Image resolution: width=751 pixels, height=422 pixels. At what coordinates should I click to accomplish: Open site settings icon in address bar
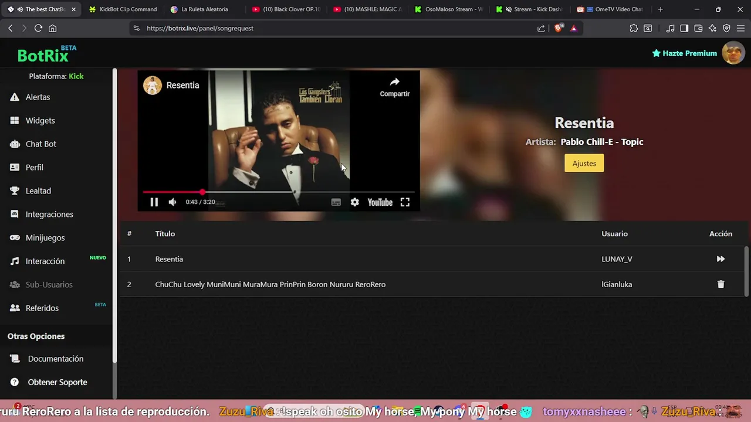pyautogui.click(x=137, y=28)
